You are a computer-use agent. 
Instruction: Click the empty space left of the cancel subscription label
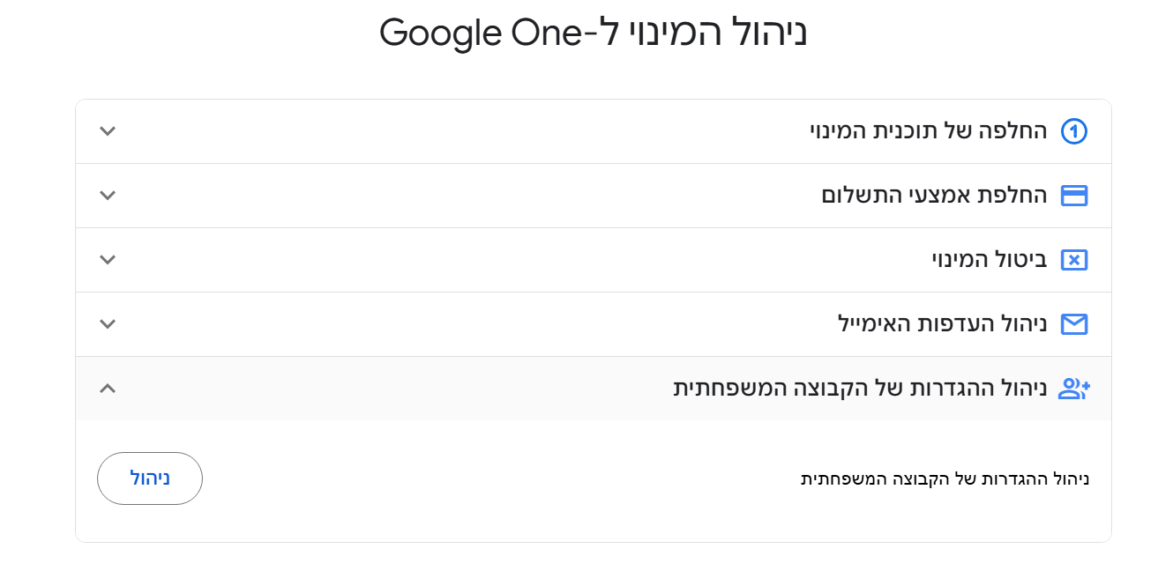[x=529, y=260]
